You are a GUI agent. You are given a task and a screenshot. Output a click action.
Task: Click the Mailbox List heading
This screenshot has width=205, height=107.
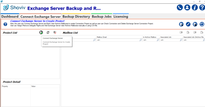pos(70,33)
